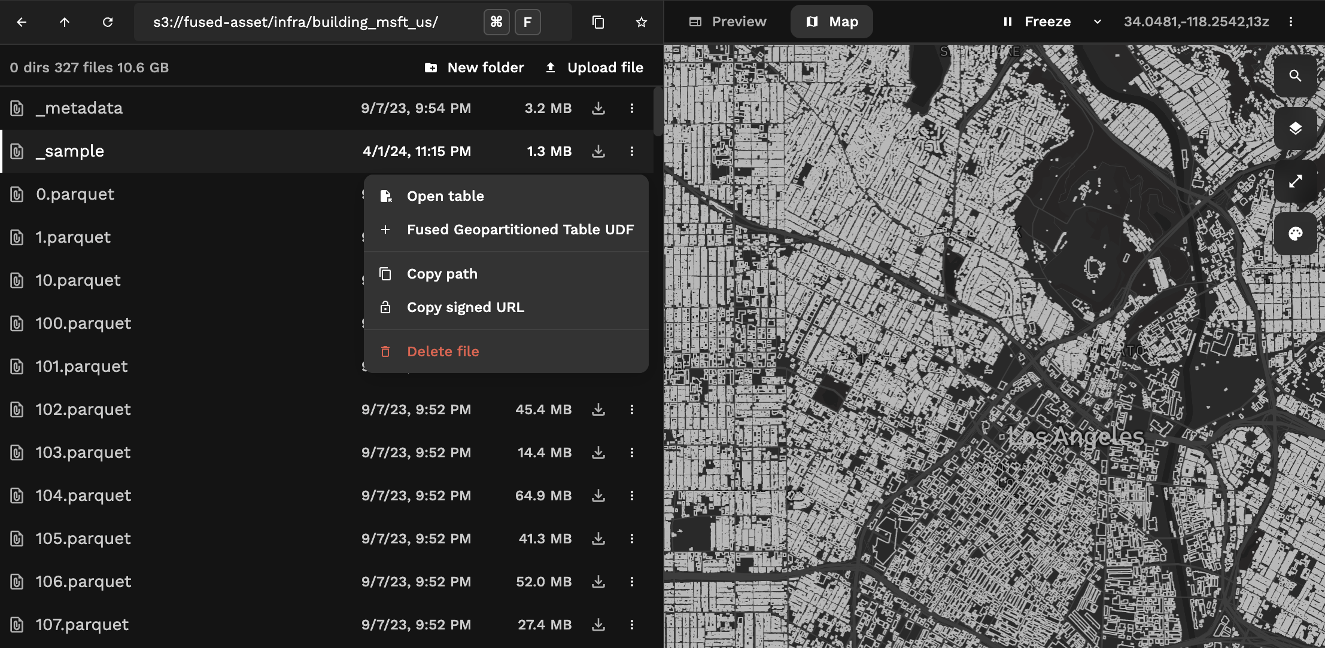
Task: Toggle the command shortcut button
Action: point(496,22)
